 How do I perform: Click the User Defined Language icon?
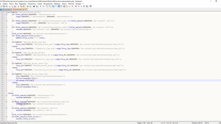(61, 6)
